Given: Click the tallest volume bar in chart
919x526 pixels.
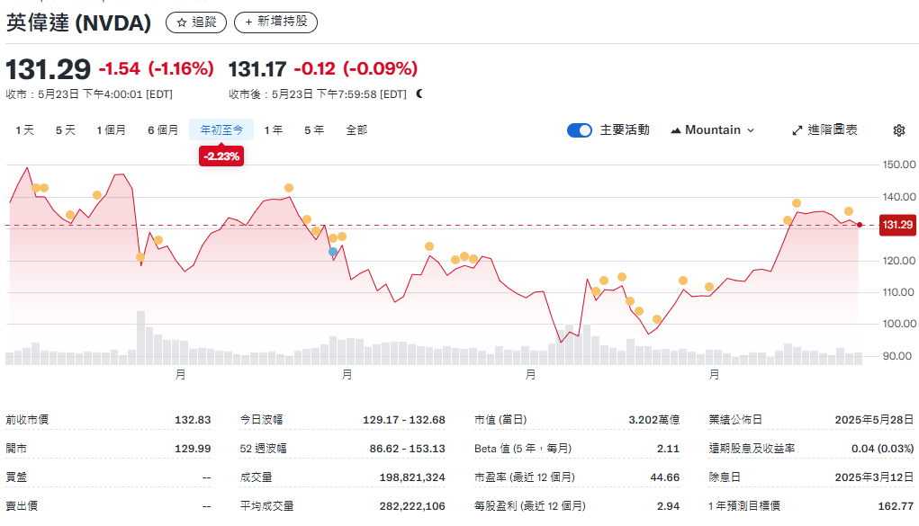Looking at the screenshot, I should [140, 338].
